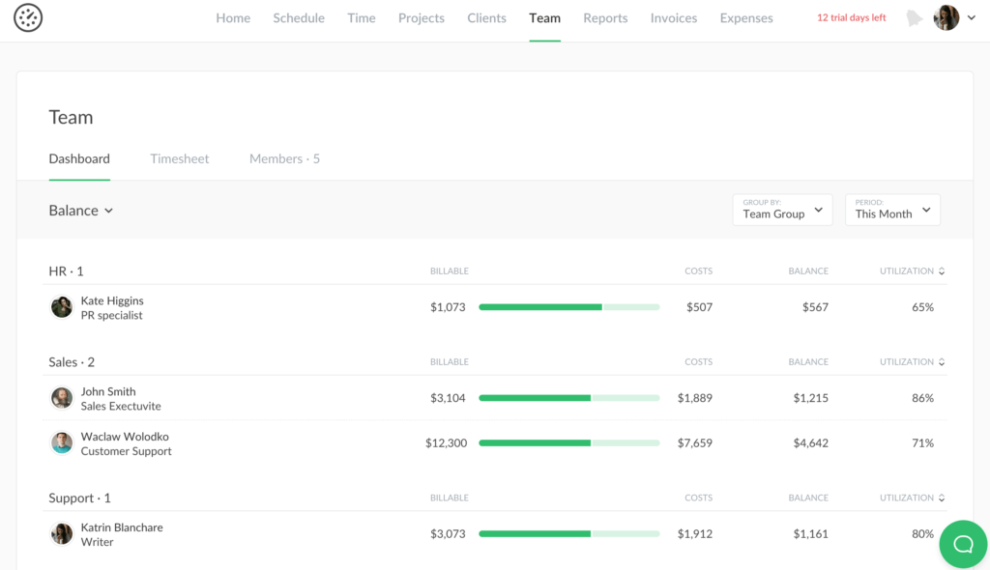Open John Smith profile name
The height and width of the screenshot is (570, 990).
coord(108,391)
